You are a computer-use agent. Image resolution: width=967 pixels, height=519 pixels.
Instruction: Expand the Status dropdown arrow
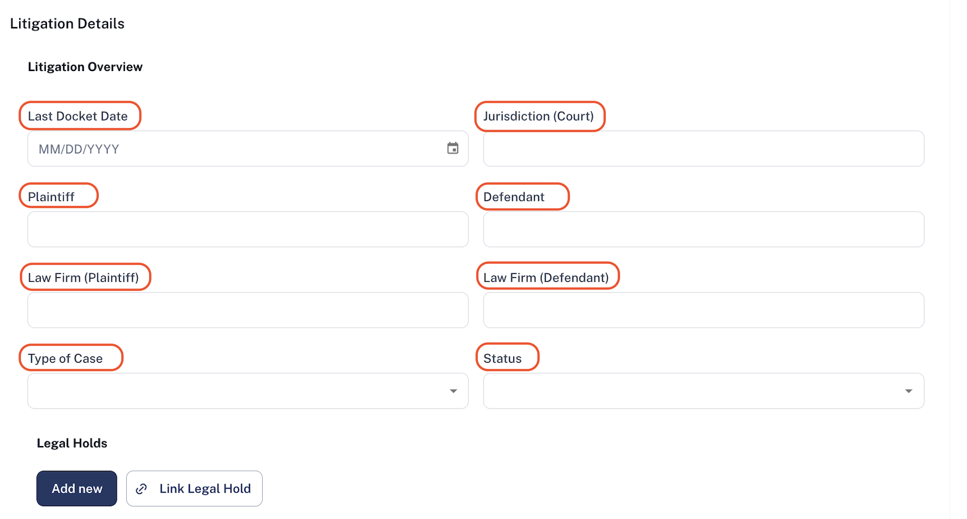tap(908, 391)
